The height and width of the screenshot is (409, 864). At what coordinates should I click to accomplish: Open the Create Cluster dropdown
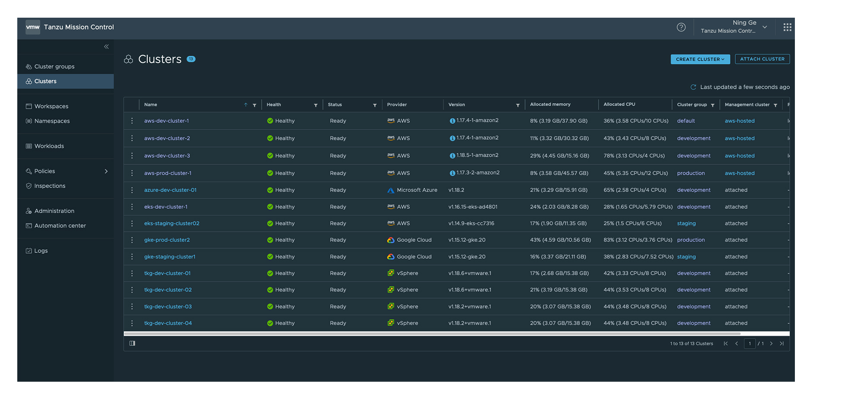point(700,59)
